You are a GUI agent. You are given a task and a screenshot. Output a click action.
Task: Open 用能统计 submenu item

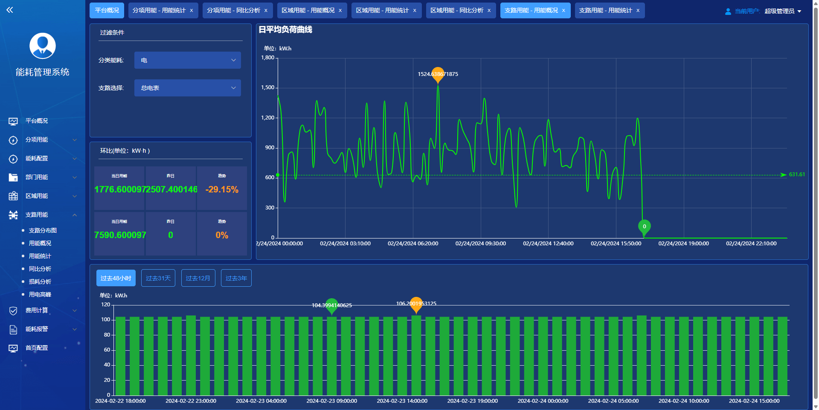click(x=40, y=256)
